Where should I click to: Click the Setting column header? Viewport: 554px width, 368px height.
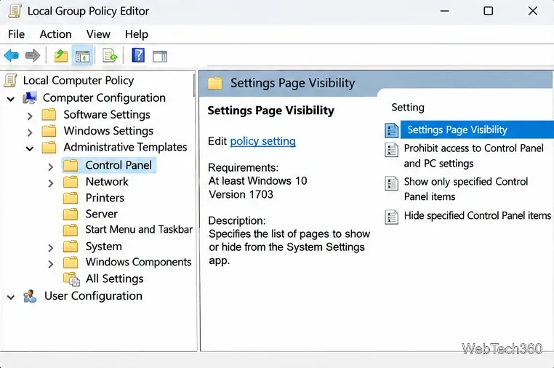pyautogui.click(x=408, y=108)
